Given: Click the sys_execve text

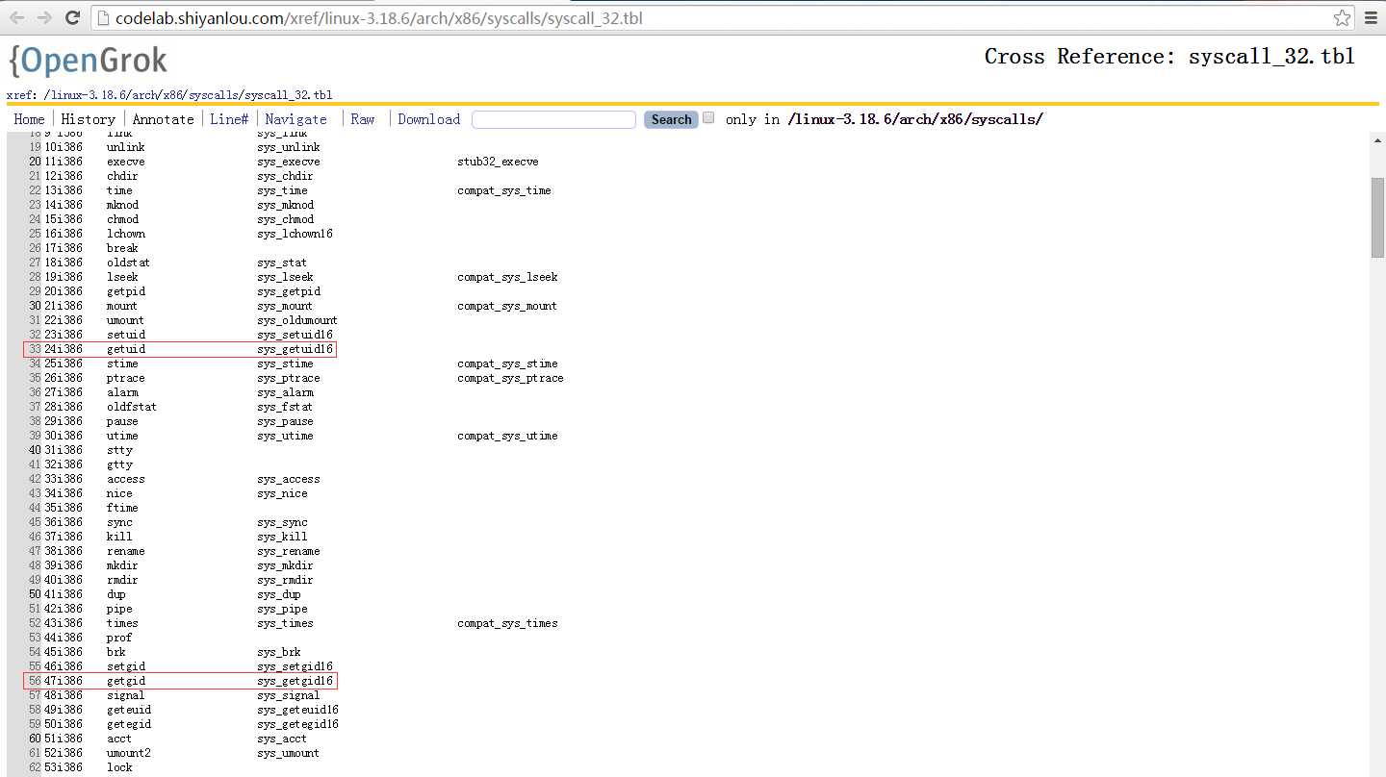Looking at the screenshot, I should click(x=289, y=162).
